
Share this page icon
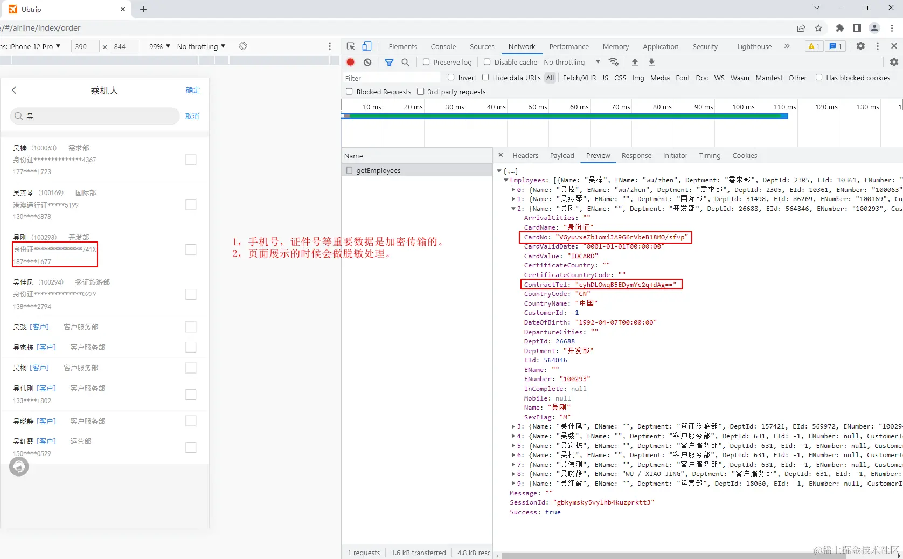[801, 28]
